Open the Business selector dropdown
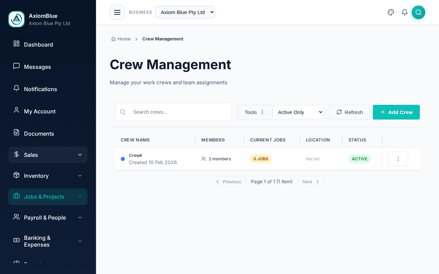Image resolution: width=439 pixels, height=274 pixels. click(185, 12)
